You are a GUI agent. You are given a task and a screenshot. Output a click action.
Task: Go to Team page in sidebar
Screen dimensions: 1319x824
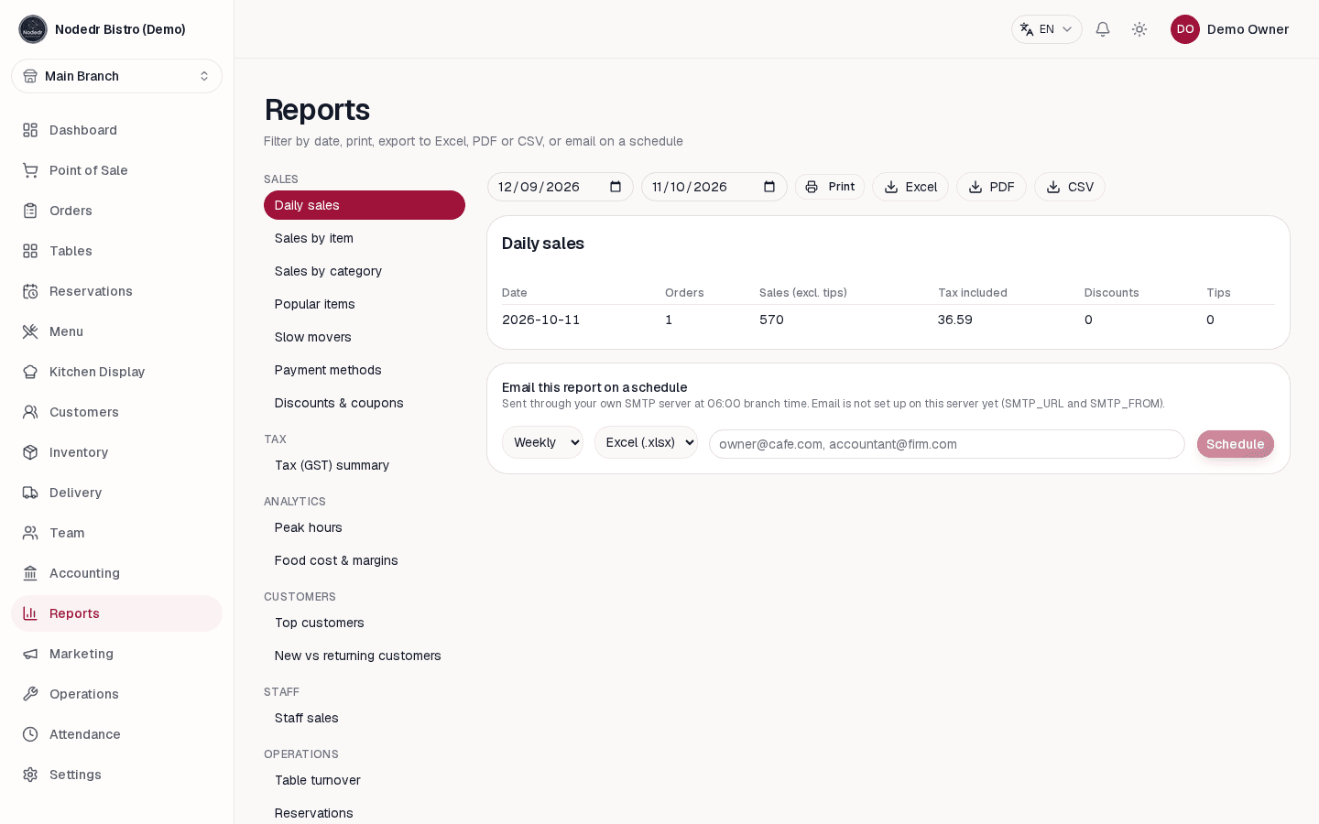click(117, 533)
